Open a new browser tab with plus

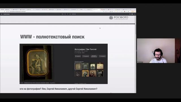point(131,10)
